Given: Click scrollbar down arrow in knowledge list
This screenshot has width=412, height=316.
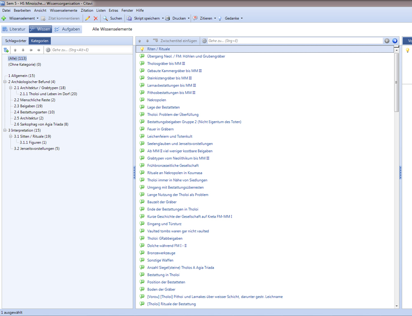Looking at the screenshot, I should tap(396, 306).
